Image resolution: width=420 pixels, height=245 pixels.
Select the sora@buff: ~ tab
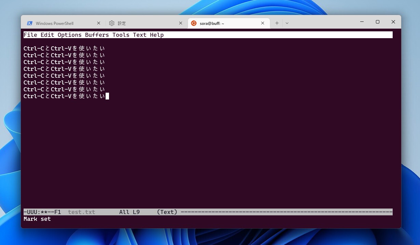[x=229, y=23]
